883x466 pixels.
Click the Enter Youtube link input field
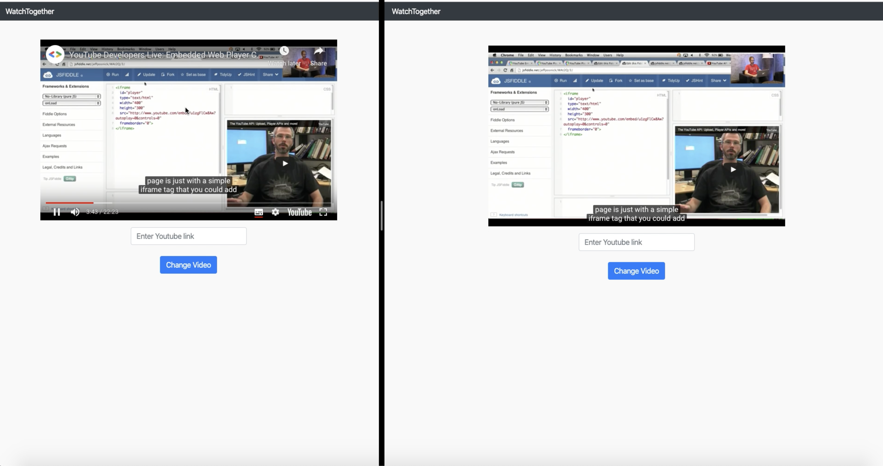coord(188,236)
